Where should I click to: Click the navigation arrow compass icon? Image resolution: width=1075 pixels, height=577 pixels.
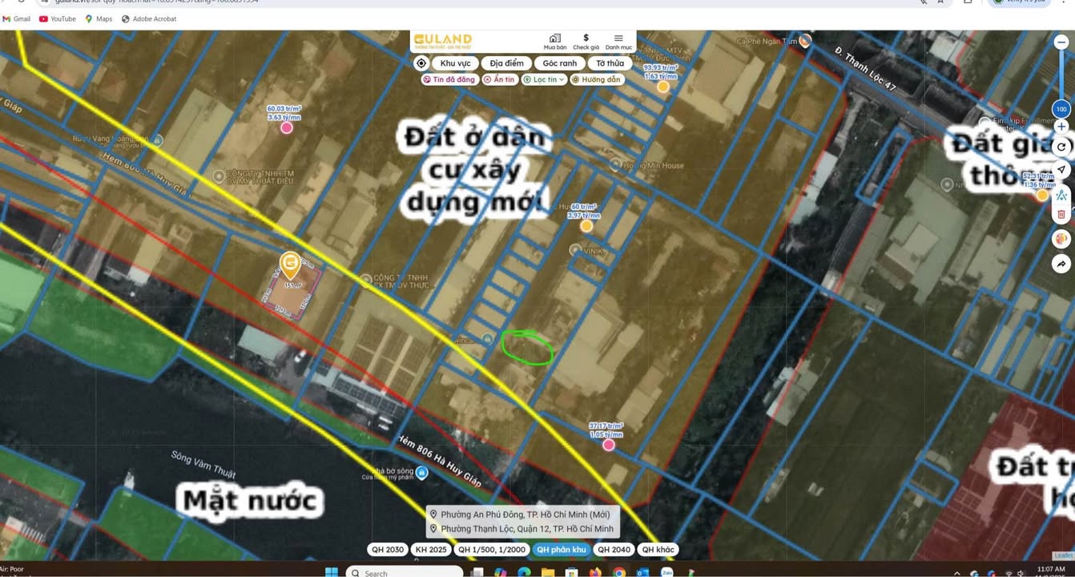pos(1061,170)
